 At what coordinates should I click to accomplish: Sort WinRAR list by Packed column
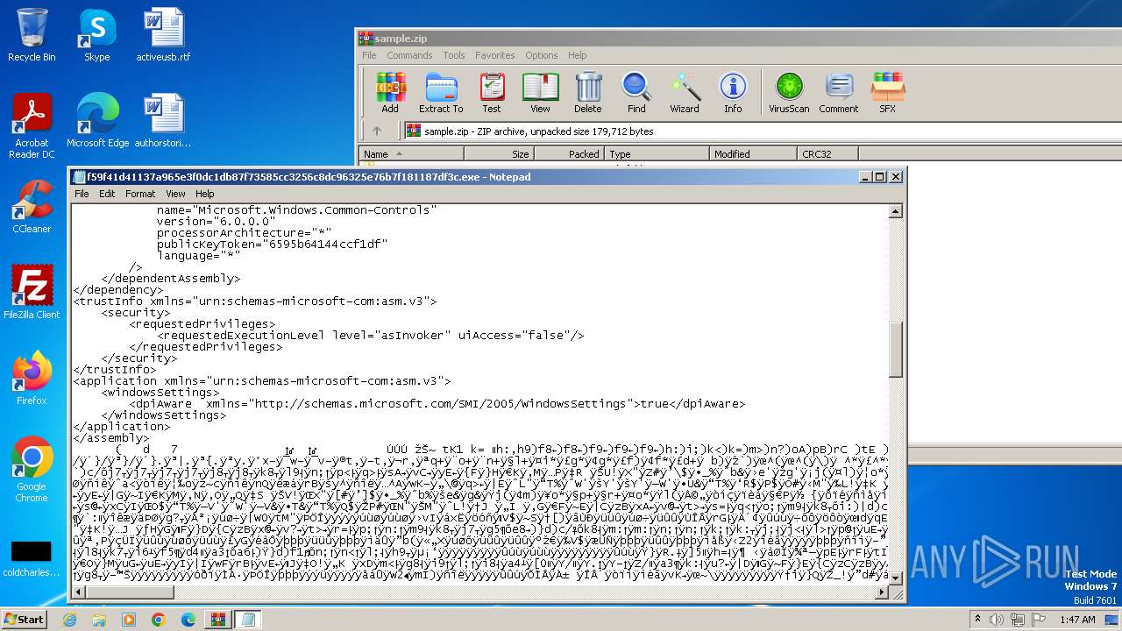[569, 154]
